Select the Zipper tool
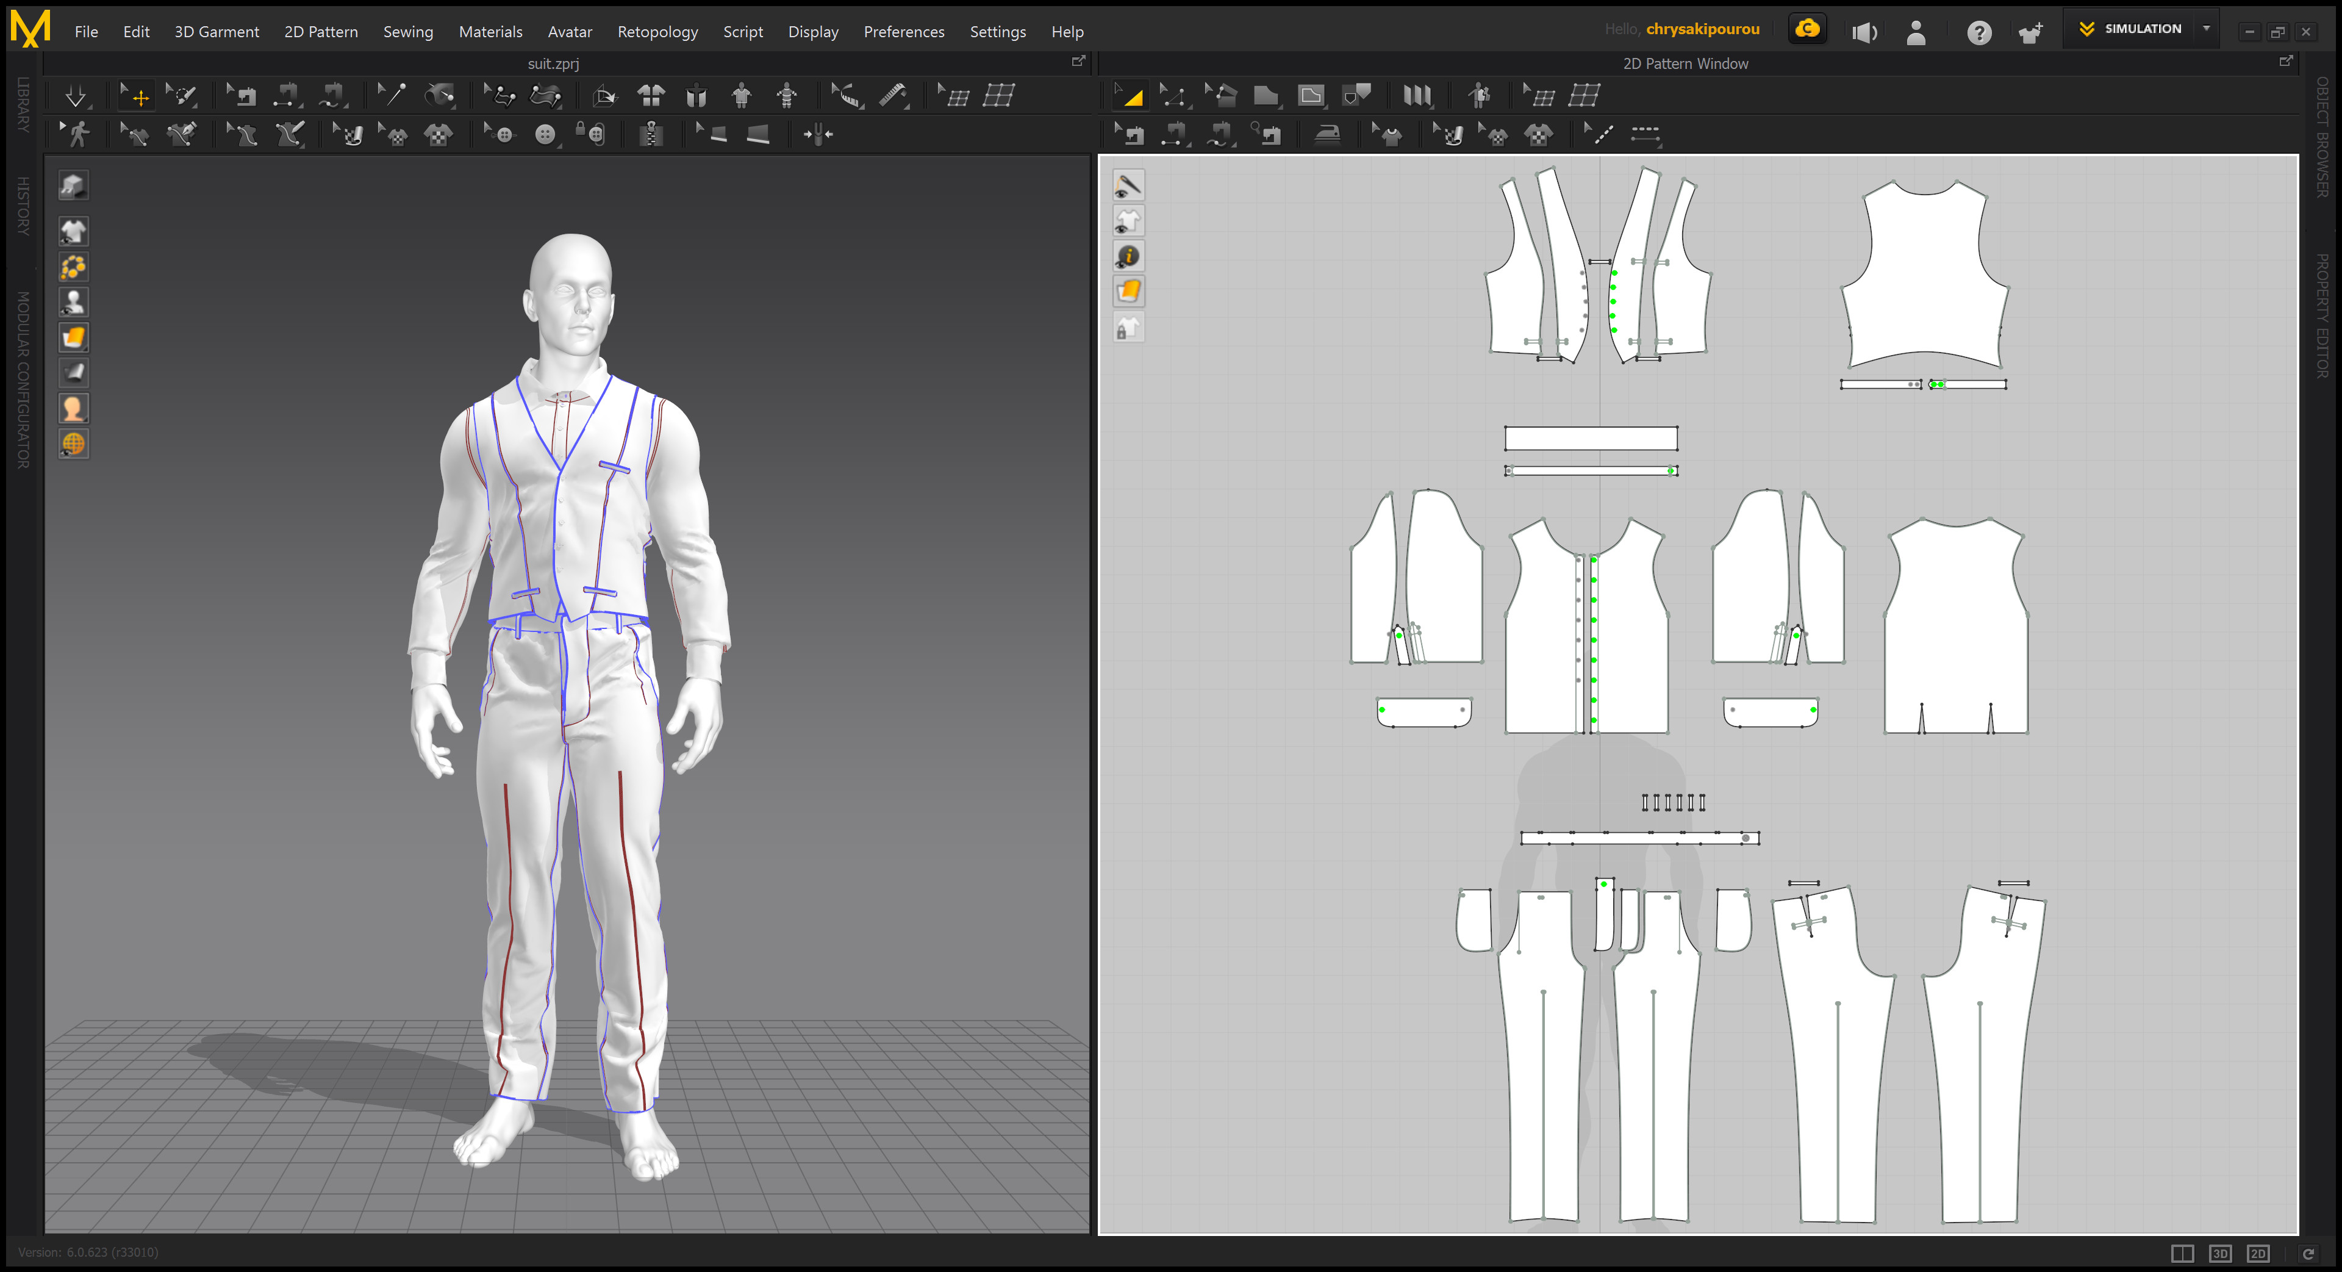 point(651,134)
